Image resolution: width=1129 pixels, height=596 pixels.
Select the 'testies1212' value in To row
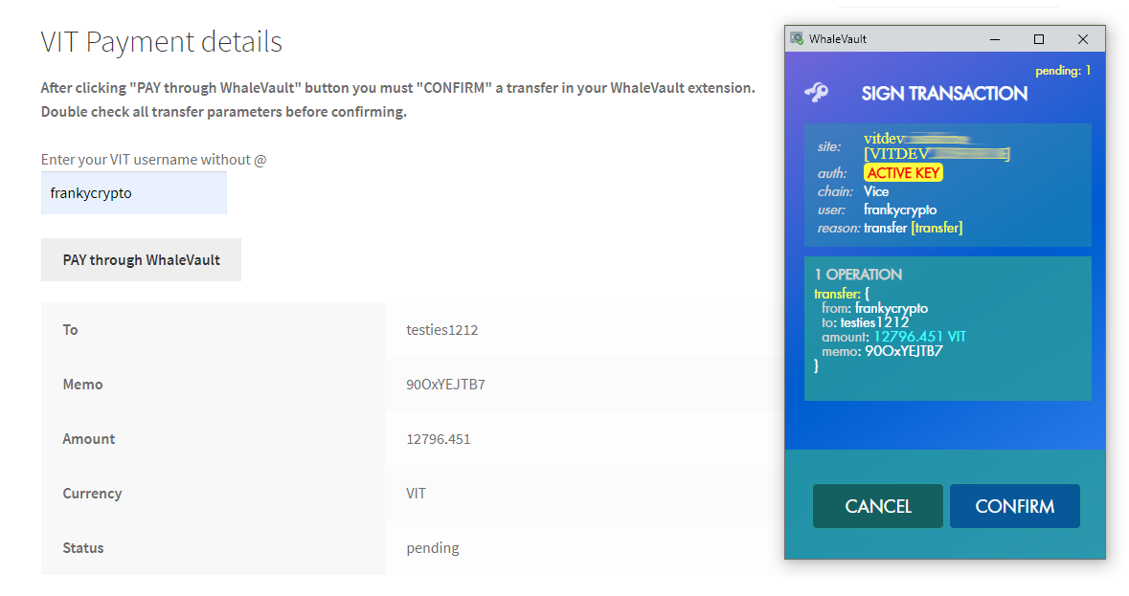(442, 330)
